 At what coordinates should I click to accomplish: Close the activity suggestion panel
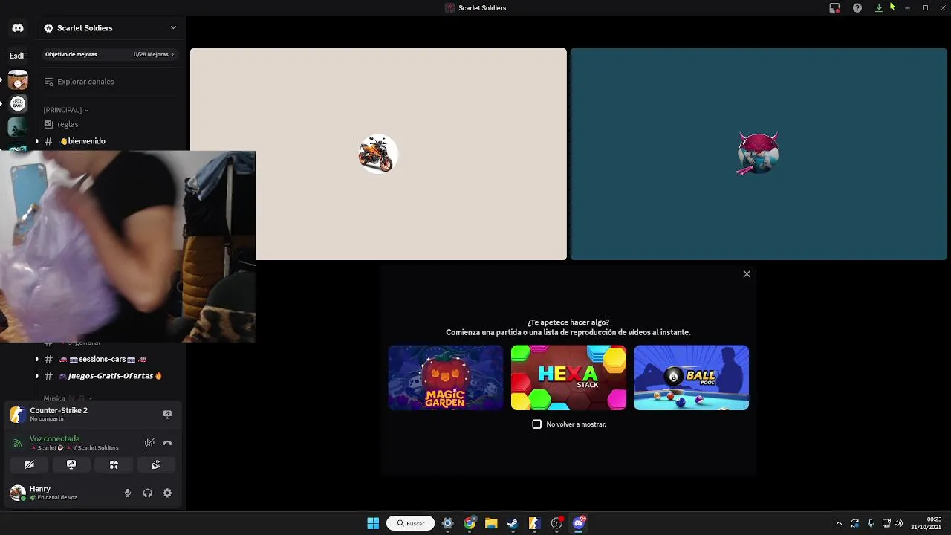coord(747,274)
